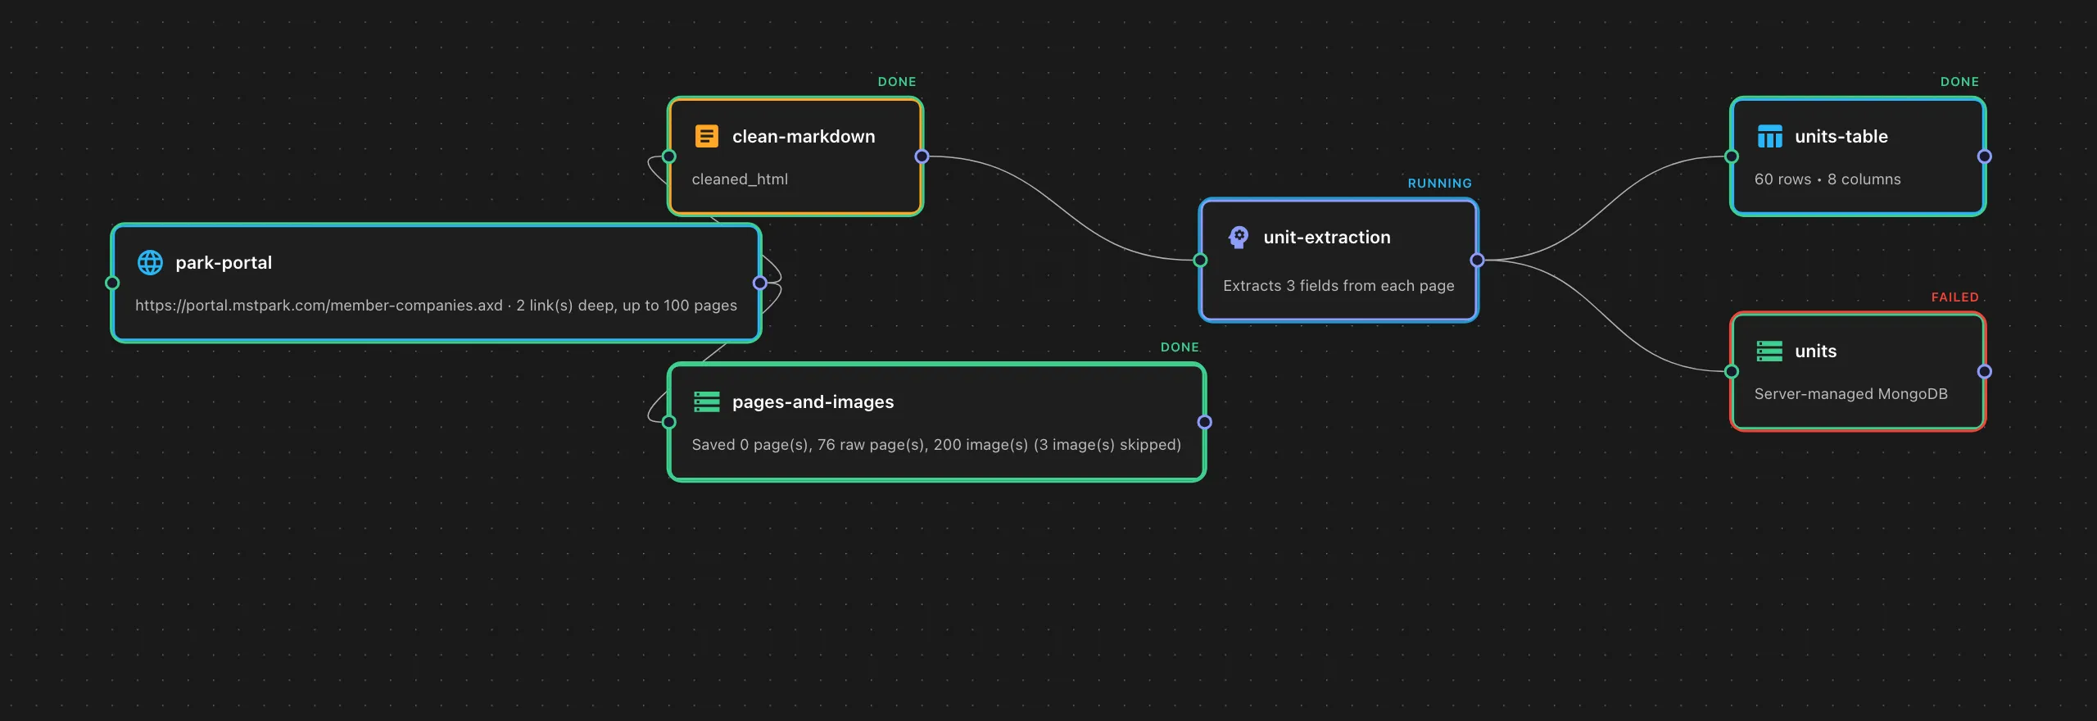Select the pages-and-images output port
The width and height of the screenshot is (2097, 721).
coord(1204,422)
